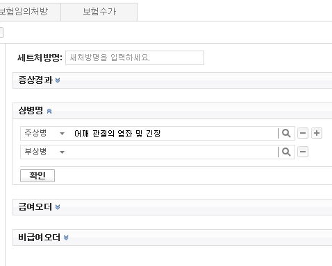Expand the 급여오더 section chevron
This screenshot has width=332, height=266.
pyautogui.click(x=58, y=207)
